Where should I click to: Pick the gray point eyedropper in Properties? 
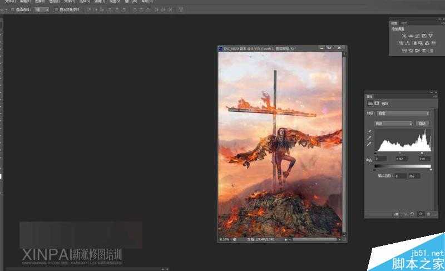pos(369,138)
